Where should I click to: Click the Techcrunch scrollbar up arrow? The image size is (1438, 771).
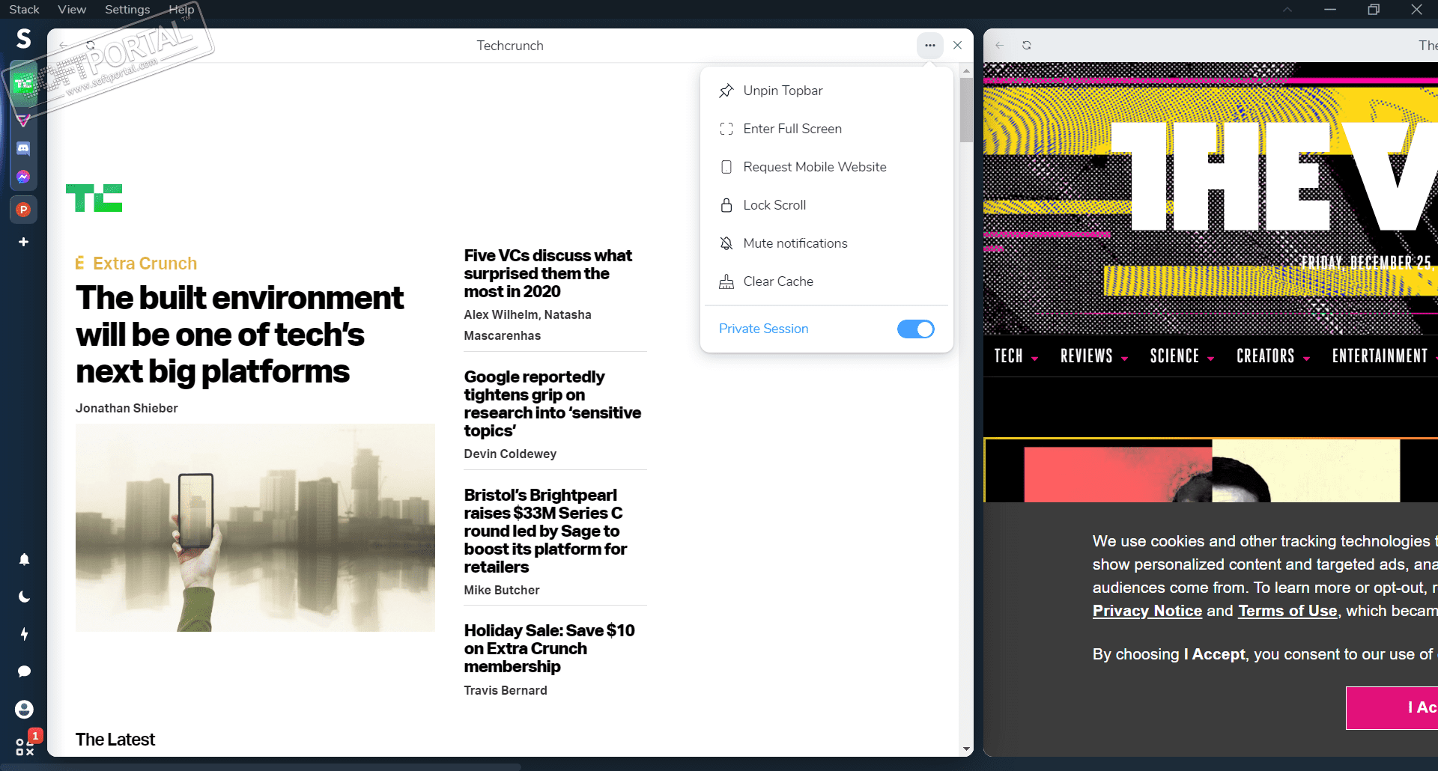coord(966,70)
